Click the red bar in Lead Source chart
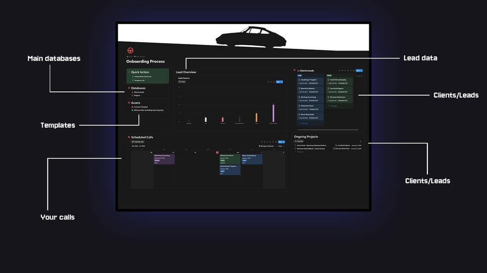This screenshot has width=487, height=273. [x=222, y=119]
